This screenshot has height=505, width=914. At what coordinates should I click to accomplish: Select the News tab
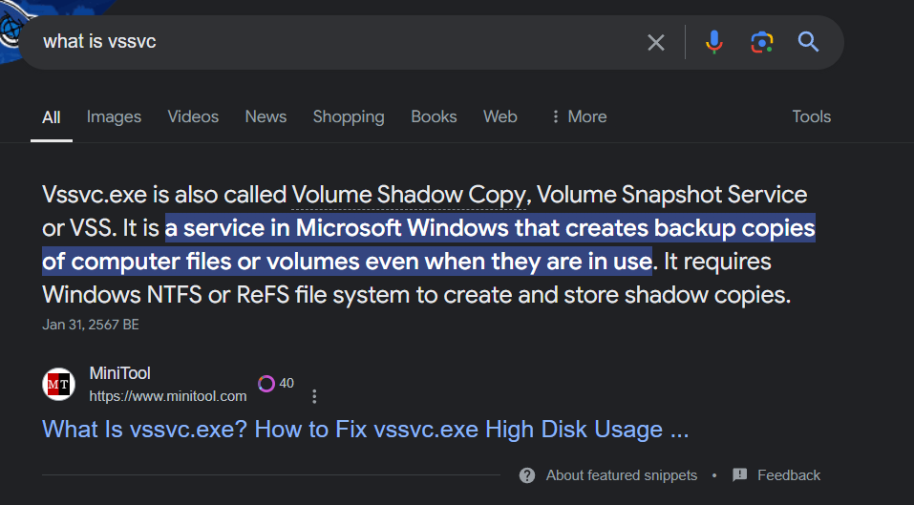266,116
